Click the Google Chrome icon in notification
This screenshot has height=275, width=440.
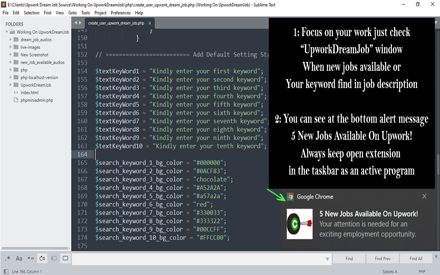(x=290, y=197)
